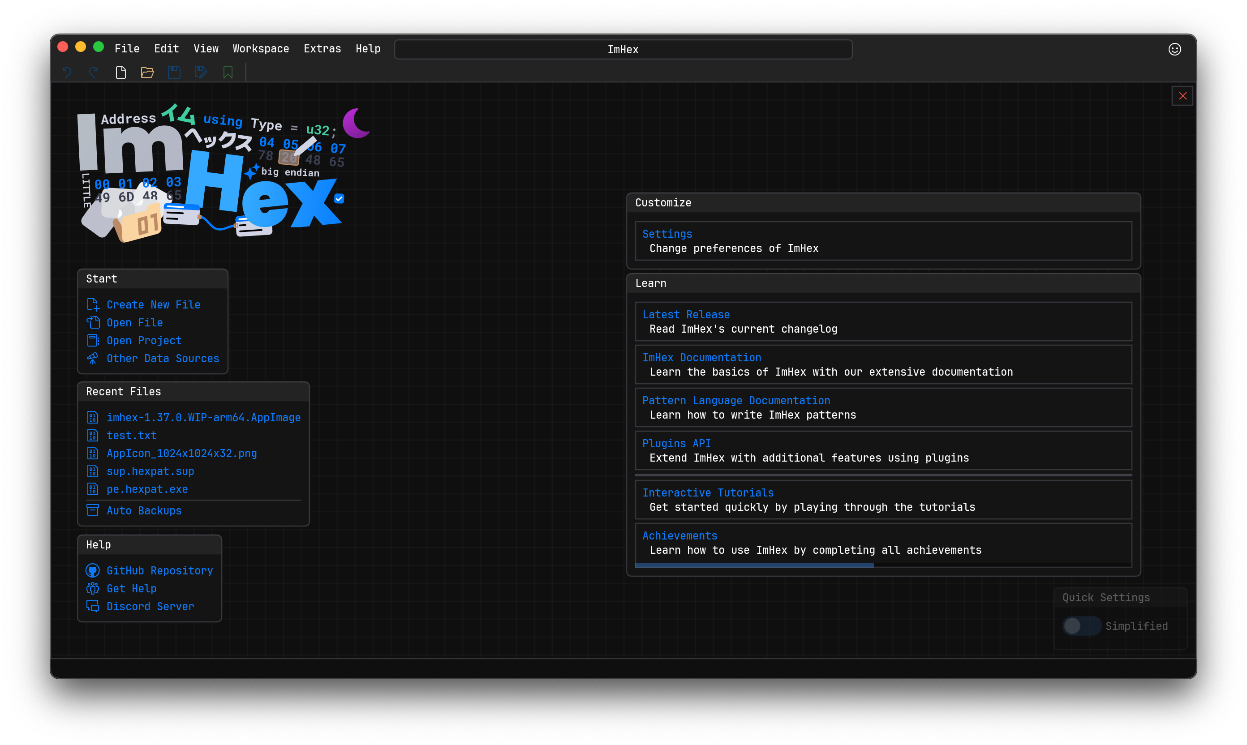Open the feedback smiley icon in title bar
The width and height of the screenshot is (1247, 745).
pyautogui.click(x=1174, y=49)
